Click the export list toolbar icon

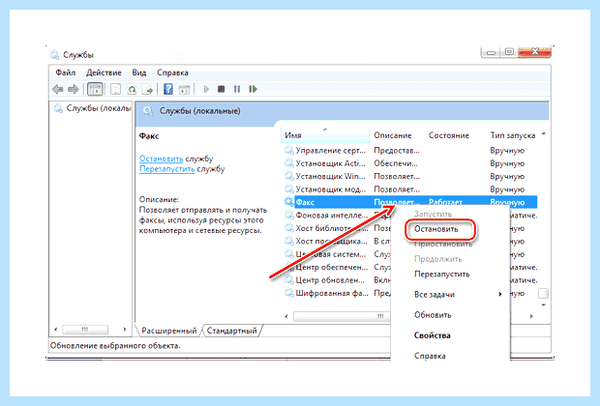coord(147,90)
